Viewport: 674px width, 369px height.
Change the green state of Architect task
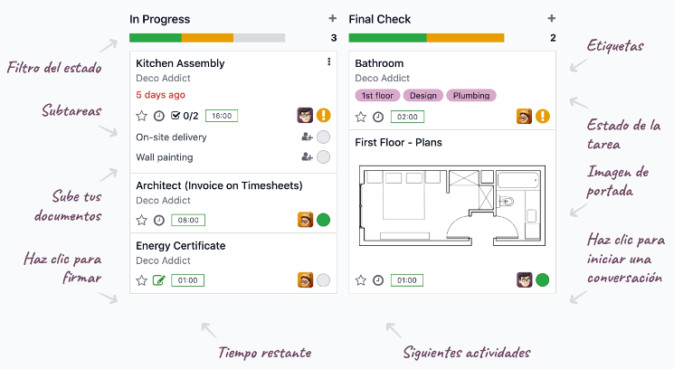[323, 220]
